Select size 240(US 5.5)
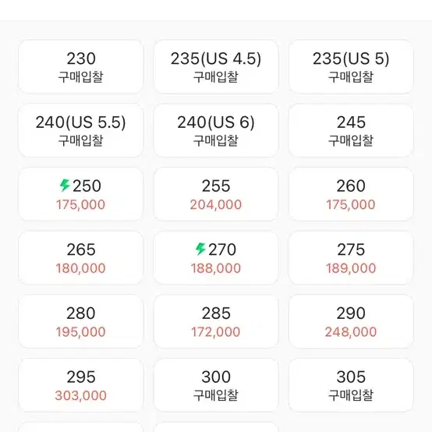432x432 pixels. tap(81, 130)
